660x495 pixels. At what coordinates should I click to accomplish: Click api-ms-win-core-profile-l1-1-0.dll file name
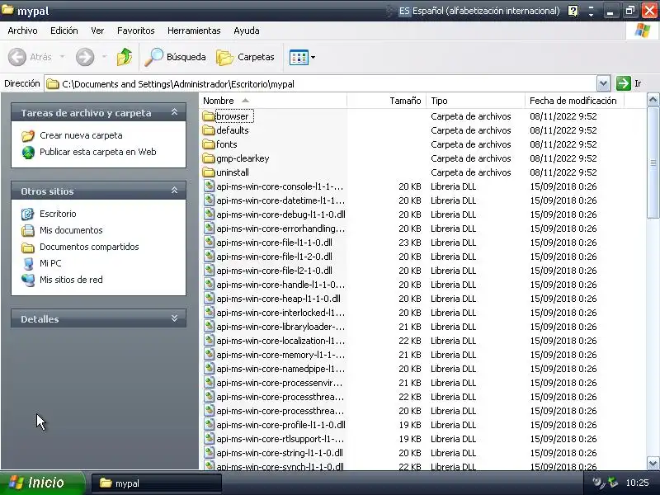(280, 425)
